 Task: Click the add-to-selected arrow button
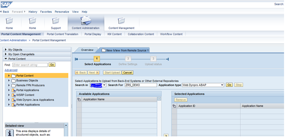pos(166,135)
